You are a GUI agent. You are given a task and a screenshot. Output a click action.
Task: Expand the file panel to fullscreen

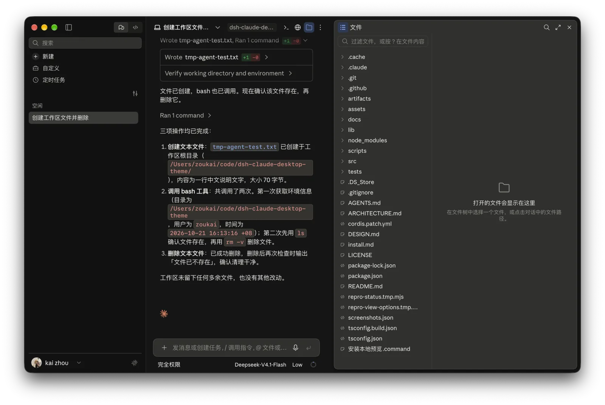pos(558,27)
